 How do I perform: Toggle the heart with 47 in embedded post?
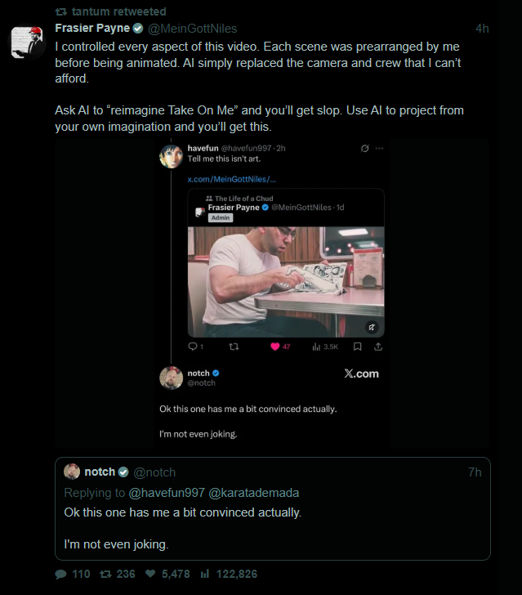[x=275, y=347]
